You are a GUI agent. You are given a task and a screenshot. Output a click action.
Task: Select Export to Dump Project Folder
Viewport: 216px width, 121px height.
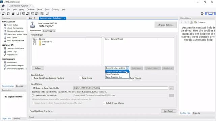(x=34, y=88)
